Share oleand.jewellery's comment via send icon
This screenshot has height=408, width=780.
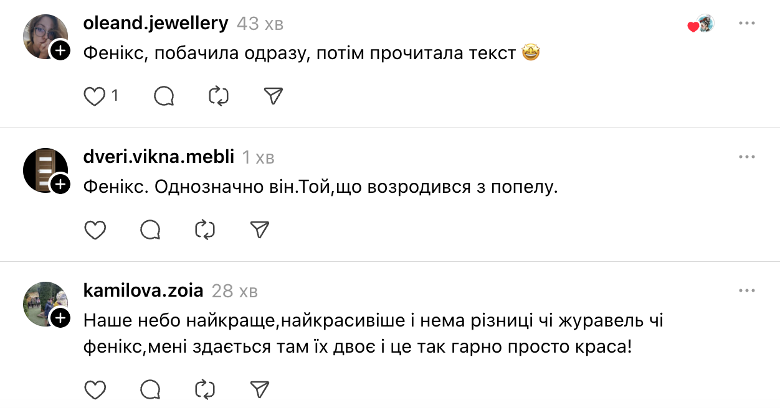click(273, 96)
